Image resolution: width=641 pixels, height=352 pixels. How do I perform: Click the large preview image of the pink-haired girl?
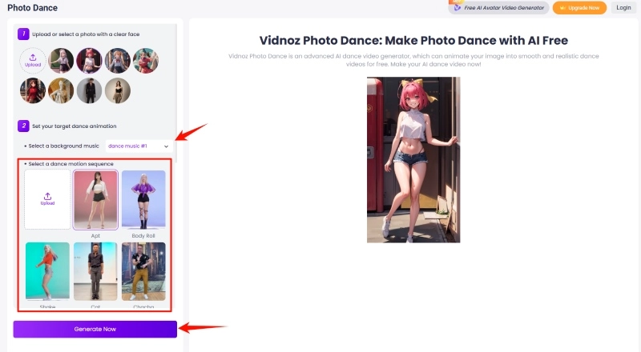click(x=413, y=160)
